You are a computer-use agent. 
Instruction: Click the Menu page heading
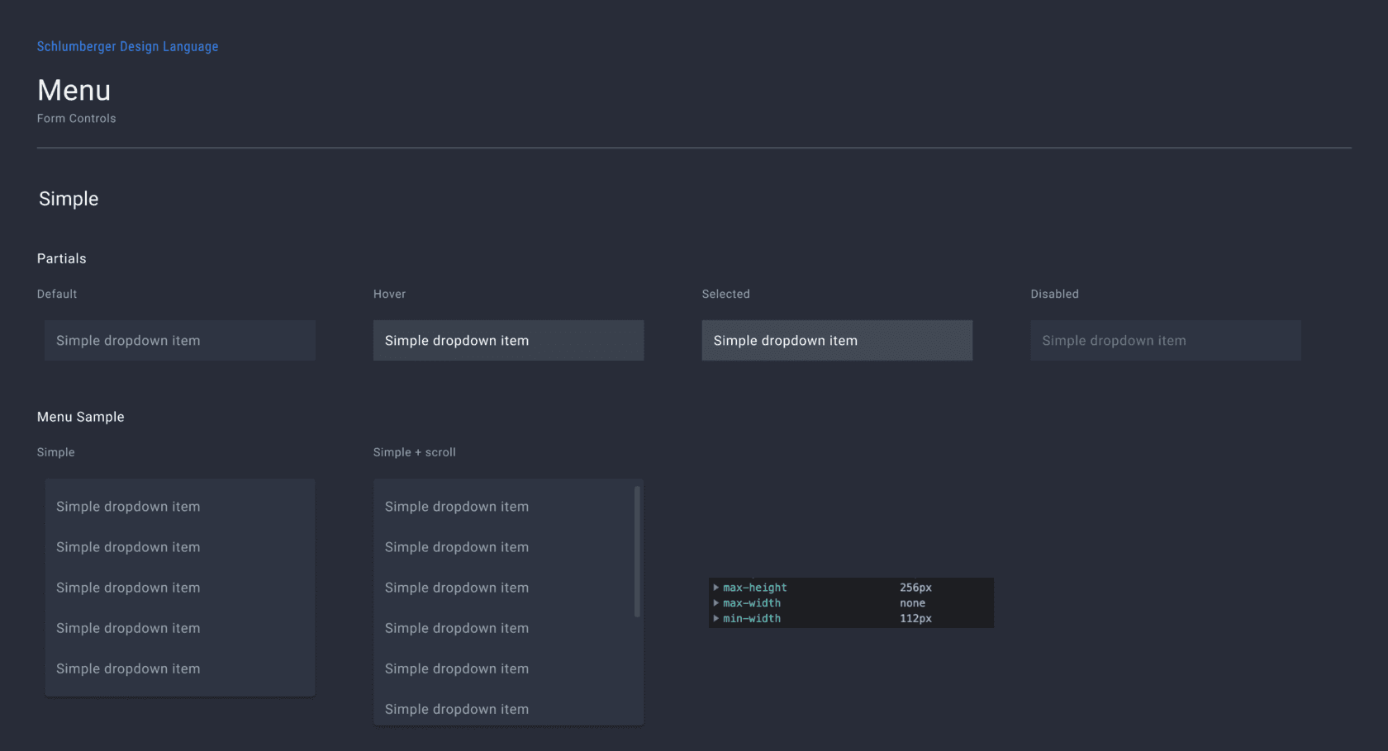[74, 90]
